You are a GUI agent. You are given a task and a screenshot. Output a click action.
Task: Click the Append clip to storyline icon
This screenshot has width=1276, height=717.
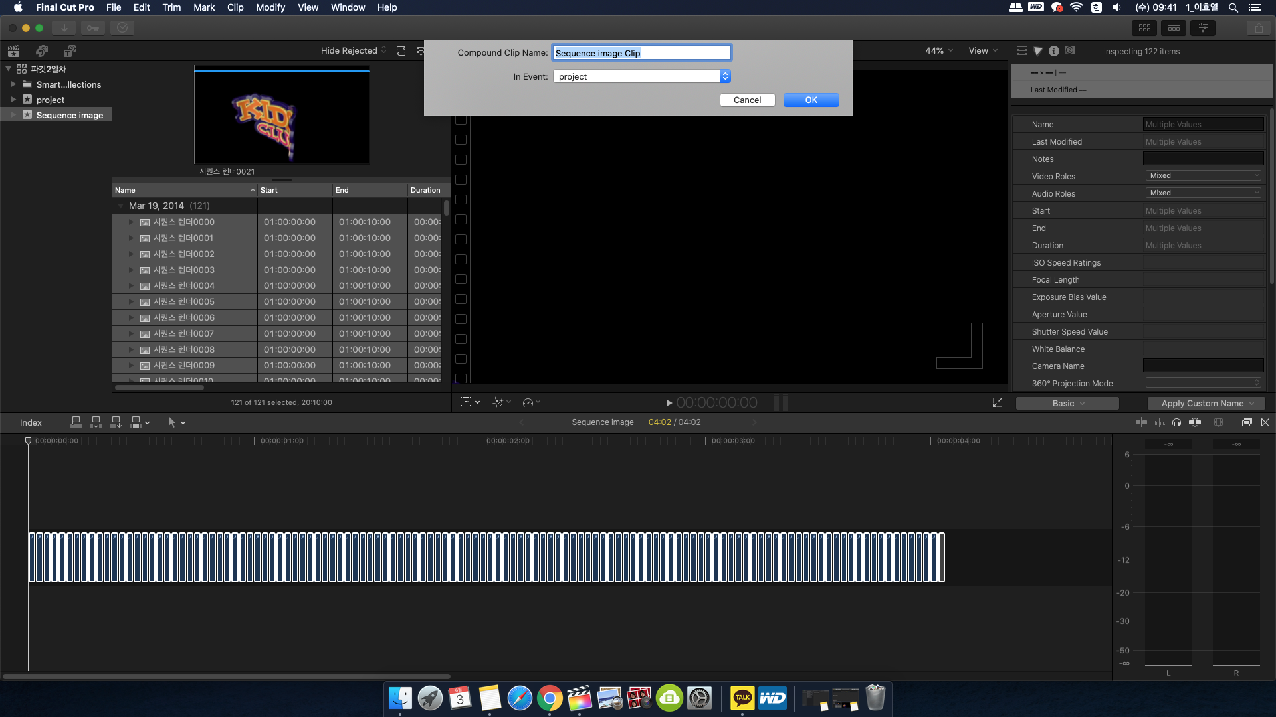pyautogui.click(x=116, y=422)
